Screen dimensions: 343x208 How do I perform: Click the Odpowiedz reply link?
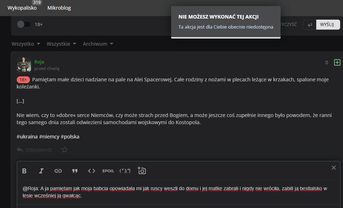point(39,150)
